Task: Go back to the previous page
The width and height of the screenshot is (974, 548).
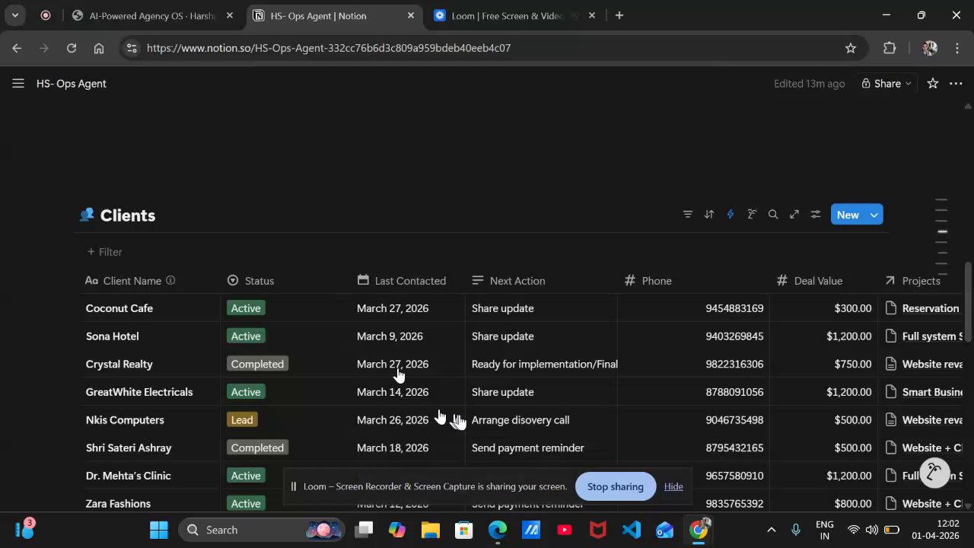Action: (x=17, y=48)
